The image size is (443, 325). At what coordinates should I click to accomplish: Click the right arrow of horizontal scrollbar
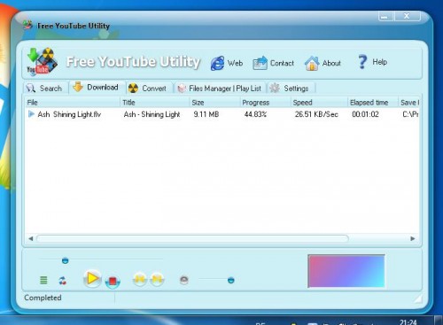413,238
